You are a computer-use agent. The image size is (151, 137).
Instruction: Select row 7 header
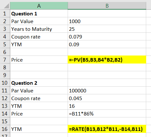pos(5,60)
